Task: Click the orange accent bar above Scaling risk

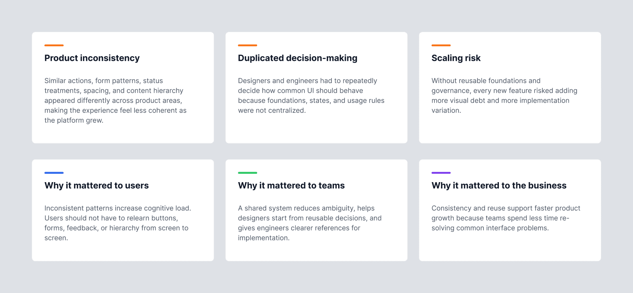Action: (441, 46)
